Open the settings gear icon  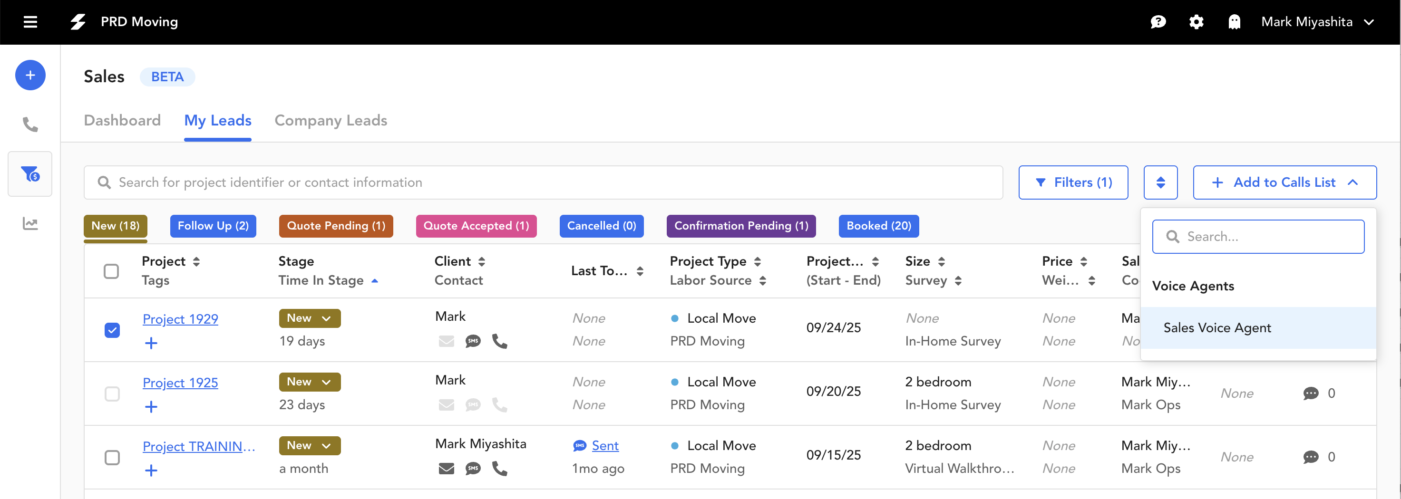(1196, 22)
